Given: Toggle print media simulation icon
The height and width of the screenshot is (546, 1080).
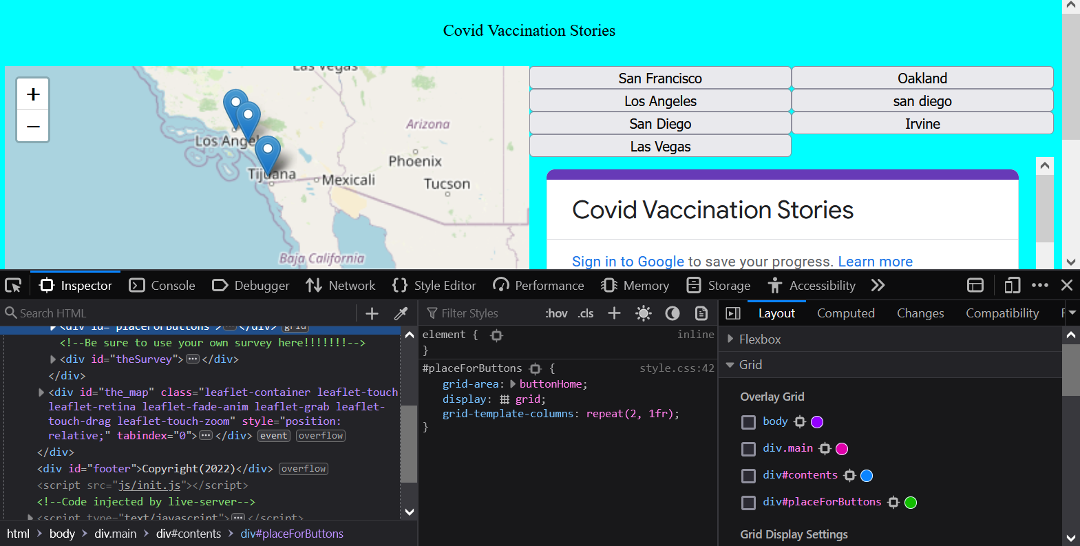Looking at the screenshot, I should tap(701, 313).
